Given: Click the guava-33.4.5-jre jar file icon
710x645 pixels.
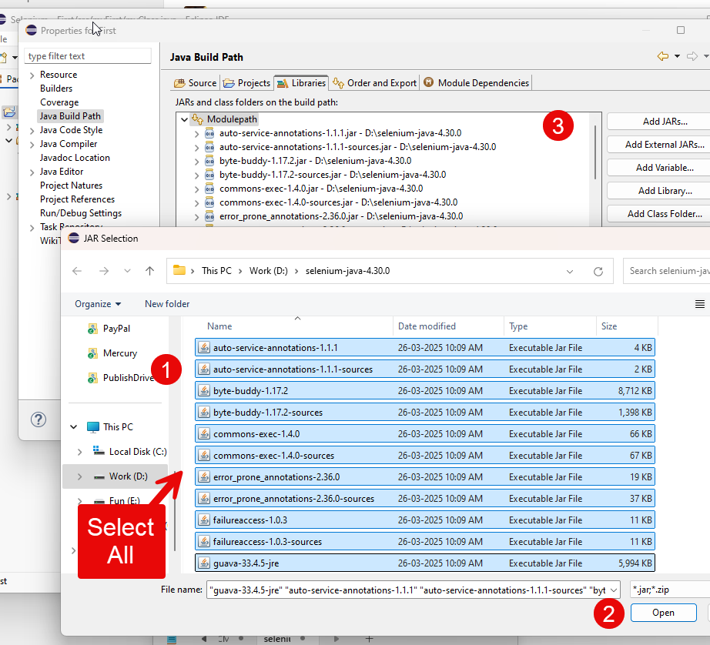Looking at the screenshot, I should pyautogui.click(x=204, y=563).
